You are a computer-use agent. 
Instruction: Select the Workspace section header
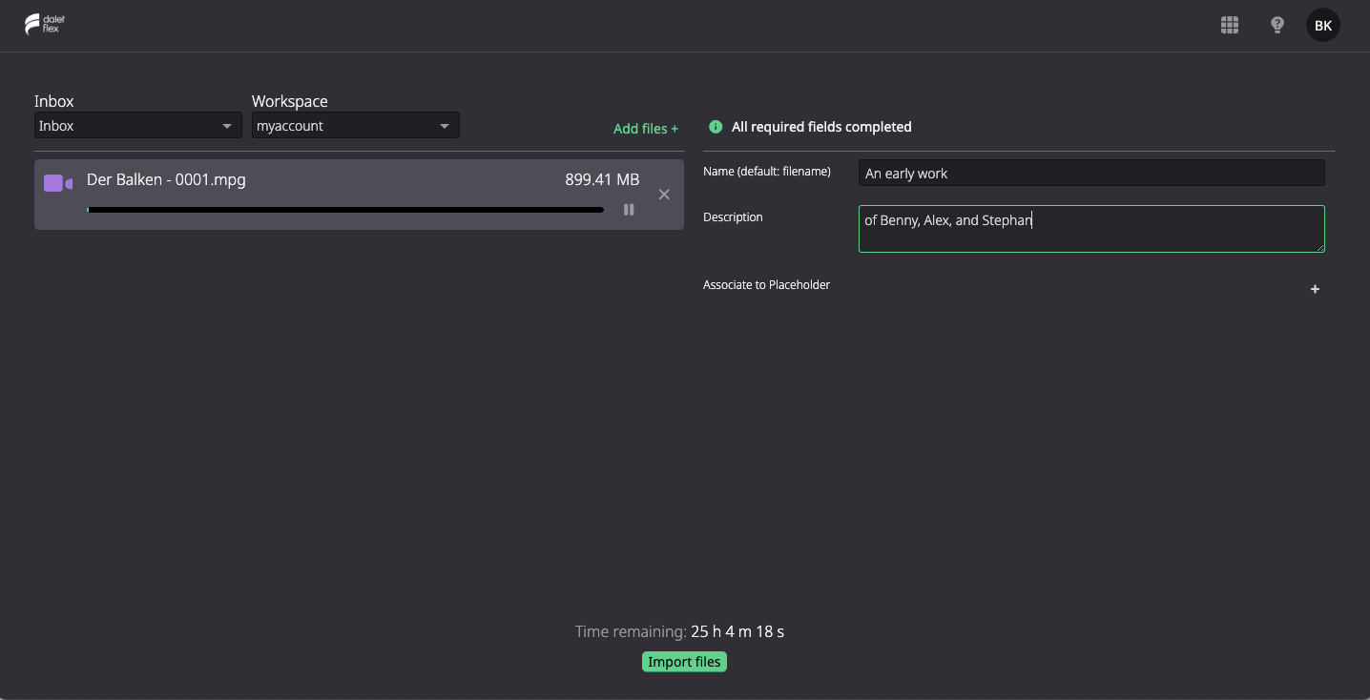(290, 100)
